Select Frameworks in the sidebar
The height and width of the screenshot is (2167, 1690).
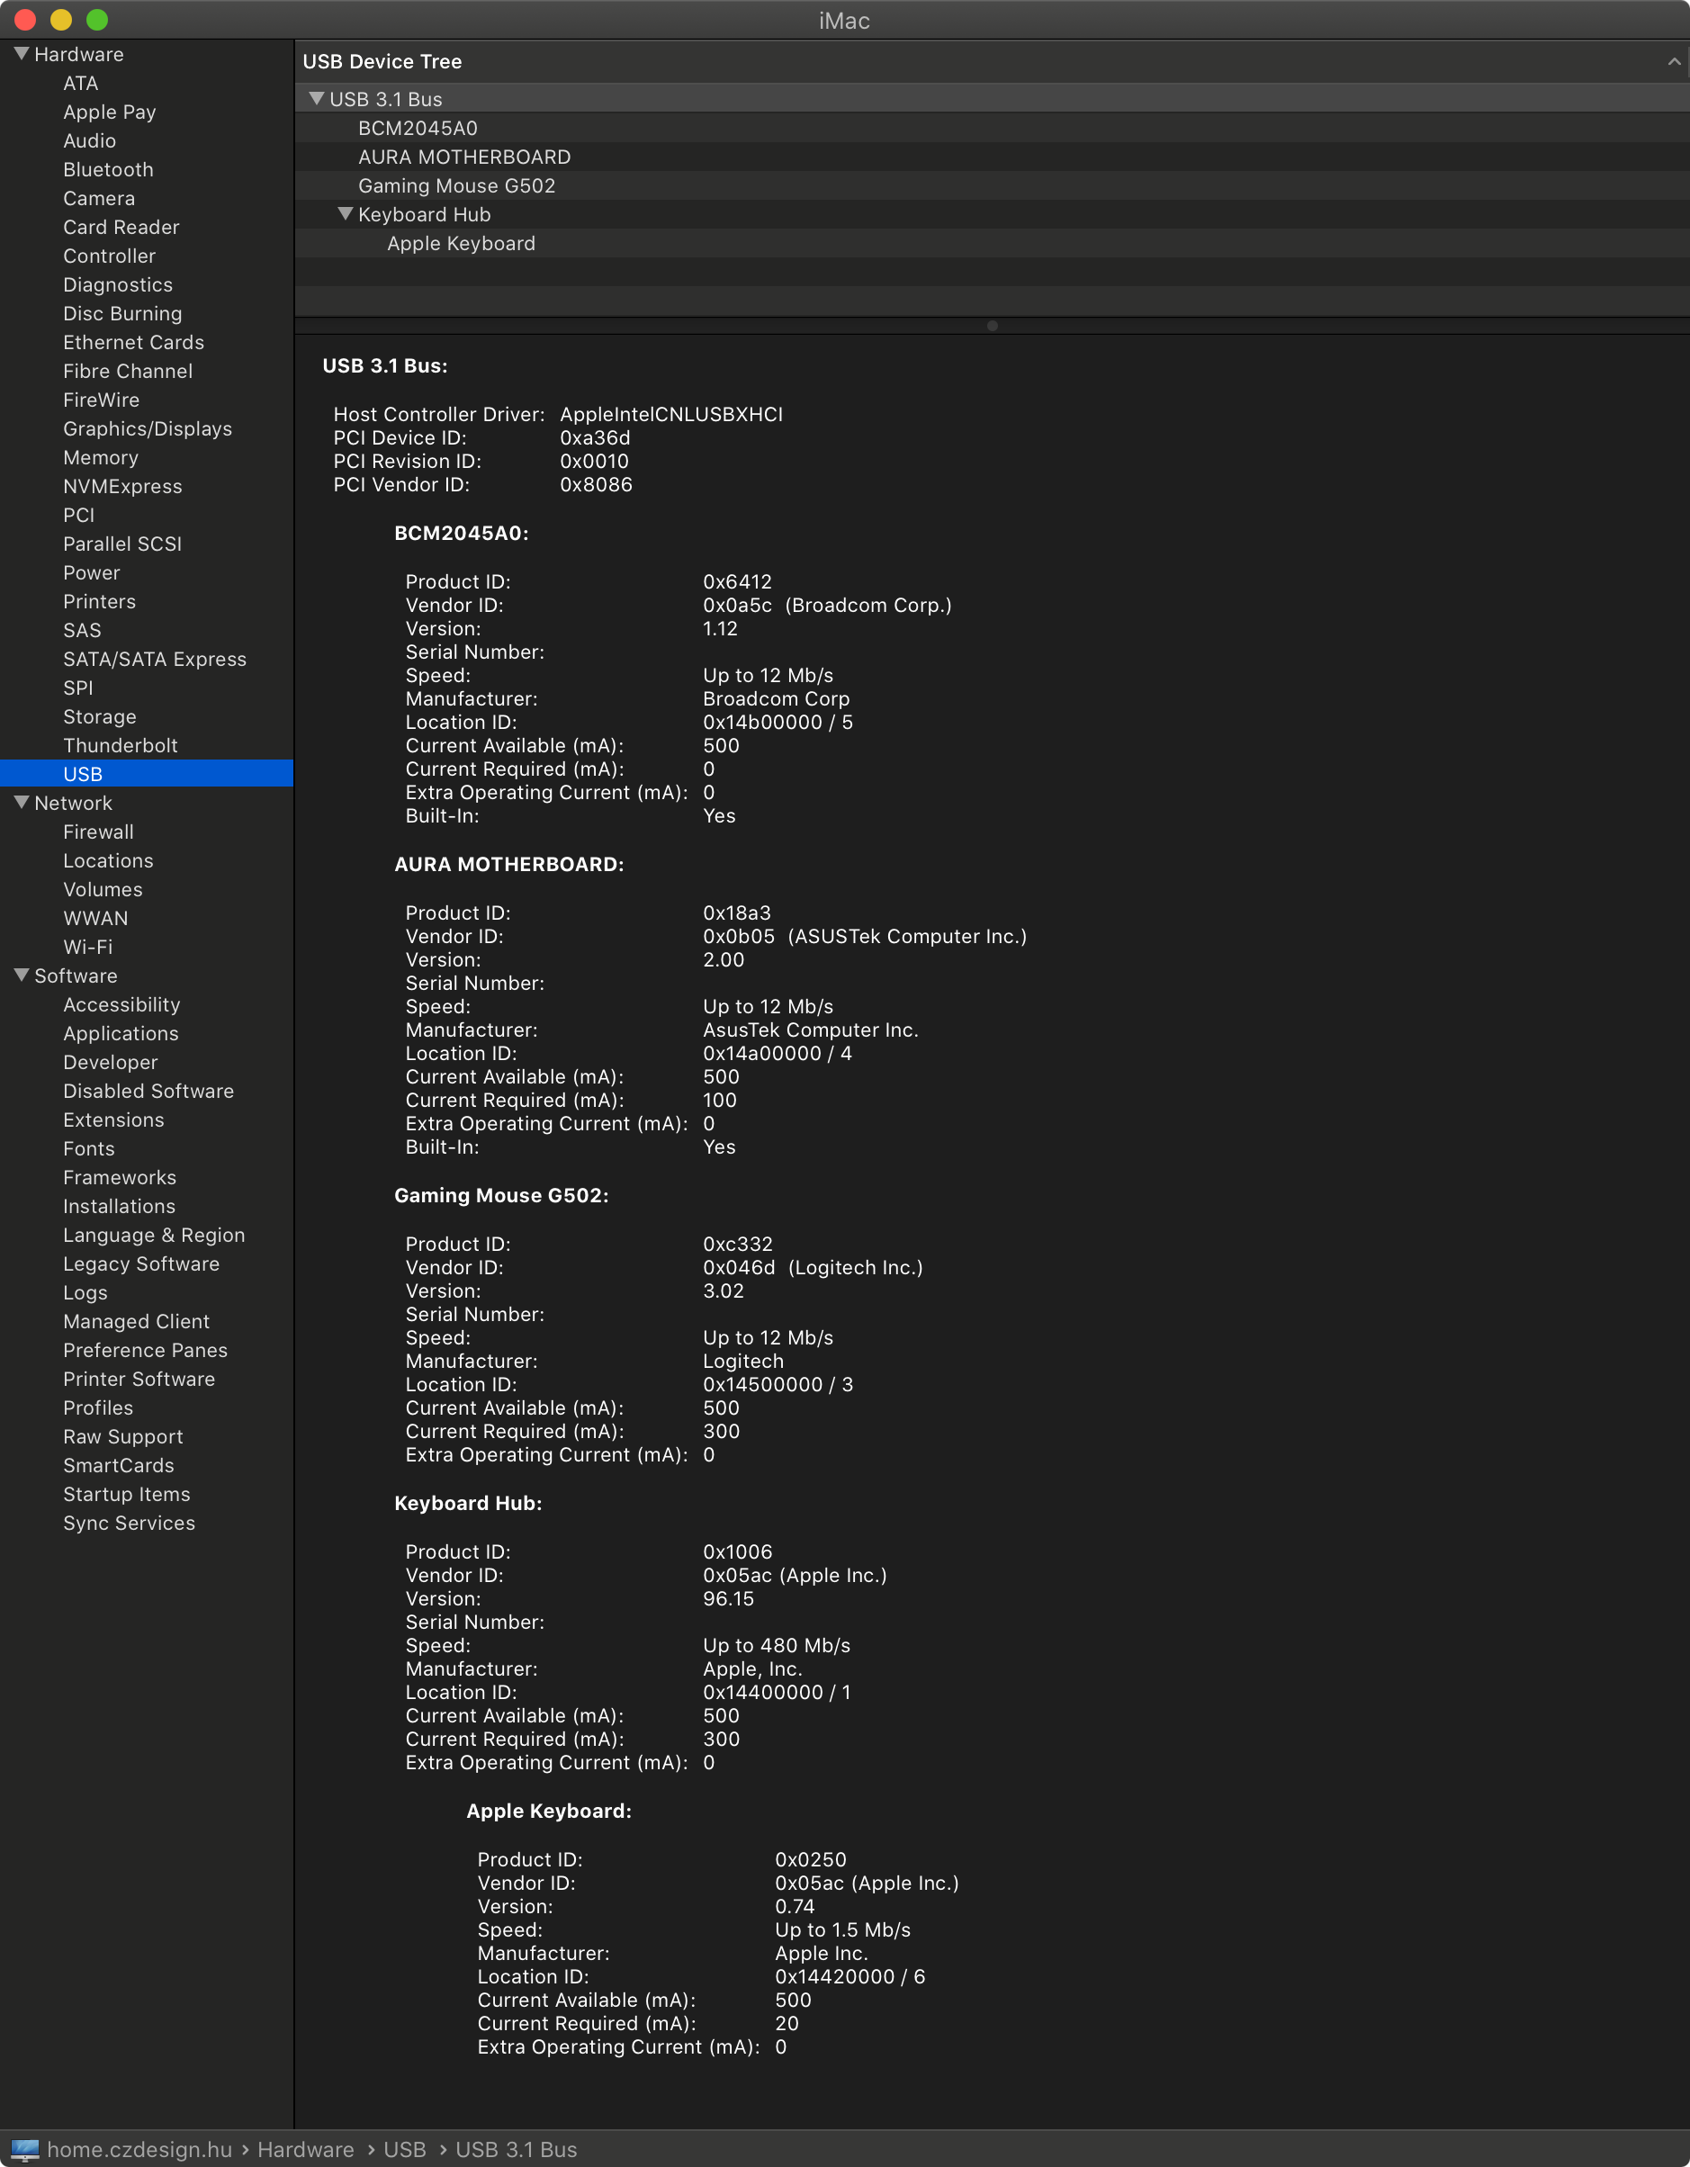coord(120,1177)
